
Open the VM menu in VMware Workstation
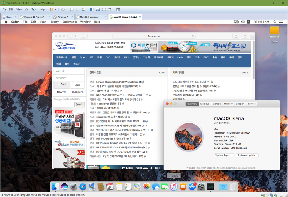pyautogui.click(x=27, y=9)
